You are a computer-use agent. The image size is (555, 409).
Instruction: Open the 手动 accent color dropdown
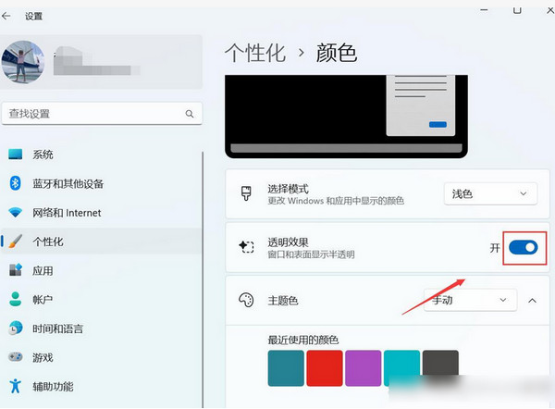click(470, 301)
